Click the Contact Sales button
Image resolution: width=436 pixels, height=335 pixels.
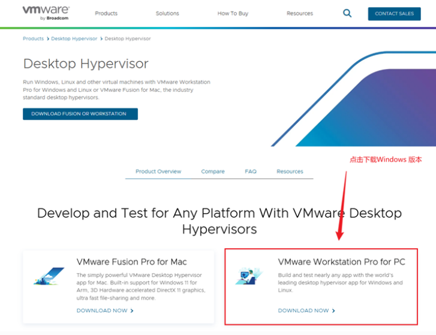(x=394, y=14)
